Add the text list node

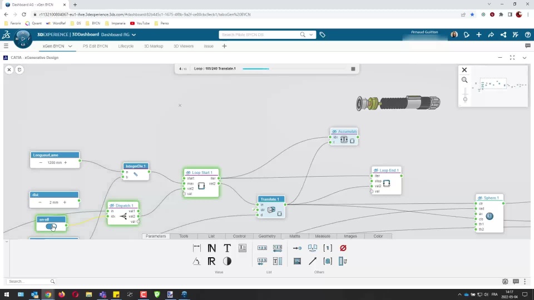click(278, 261)
